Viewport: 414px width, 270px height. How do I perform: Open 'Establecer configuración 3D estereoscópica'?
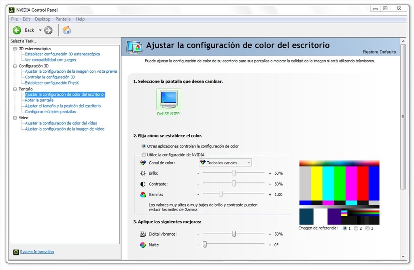[x=62, y=54]
